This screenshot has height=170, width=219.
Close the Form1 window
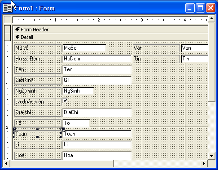pos(210,8)
